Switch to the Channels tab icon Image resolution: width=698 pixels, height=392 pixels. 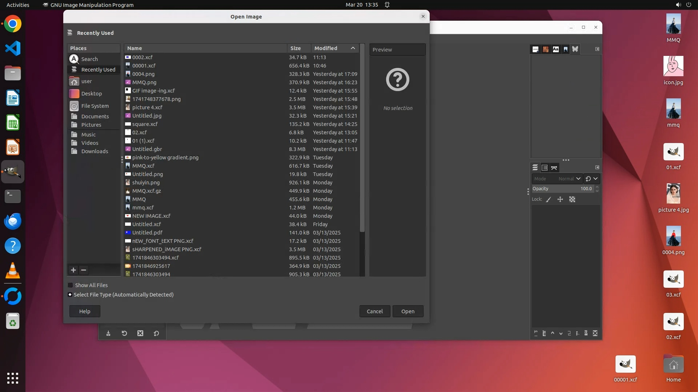(545, 168)
